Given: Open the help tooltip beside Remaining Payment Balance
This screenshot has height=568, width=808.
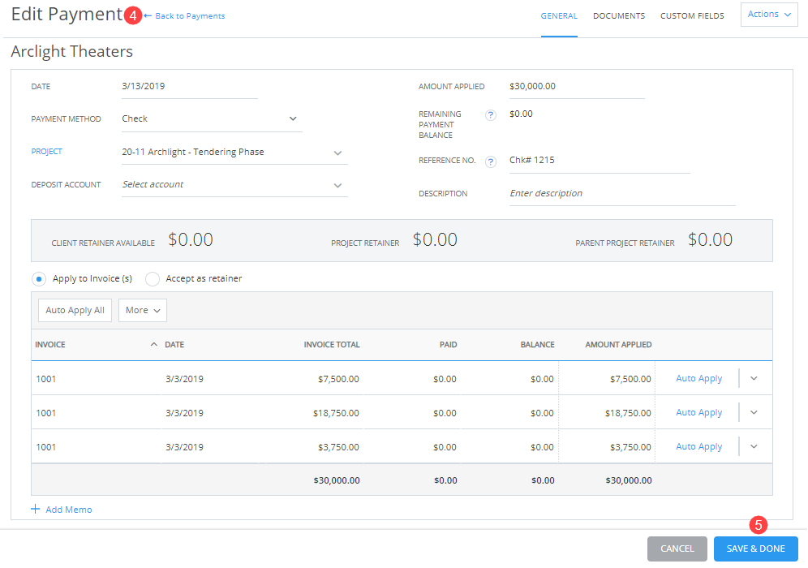Looking at the screenshot, I should pyautogui.click(x=490, y=114).
